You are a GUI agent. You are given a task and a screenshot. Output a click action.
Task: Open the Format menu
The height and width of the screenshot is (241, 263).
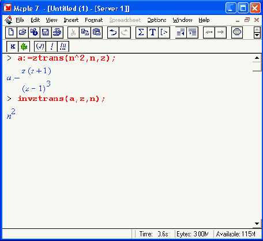94,20
